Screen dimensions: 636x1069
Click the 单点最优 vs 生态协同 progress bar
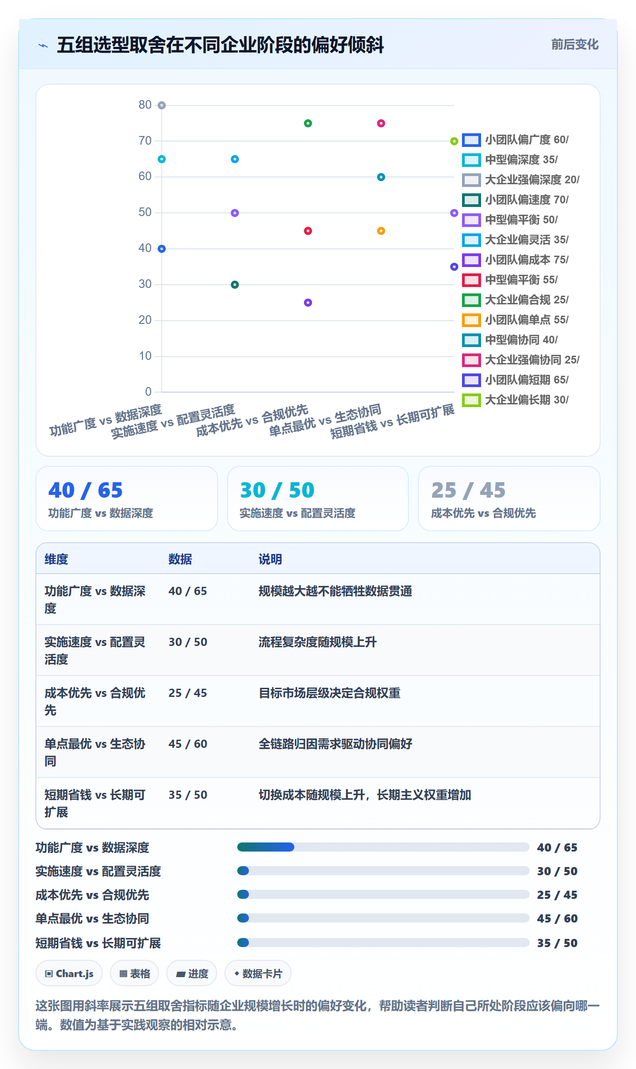coord(383,918)
